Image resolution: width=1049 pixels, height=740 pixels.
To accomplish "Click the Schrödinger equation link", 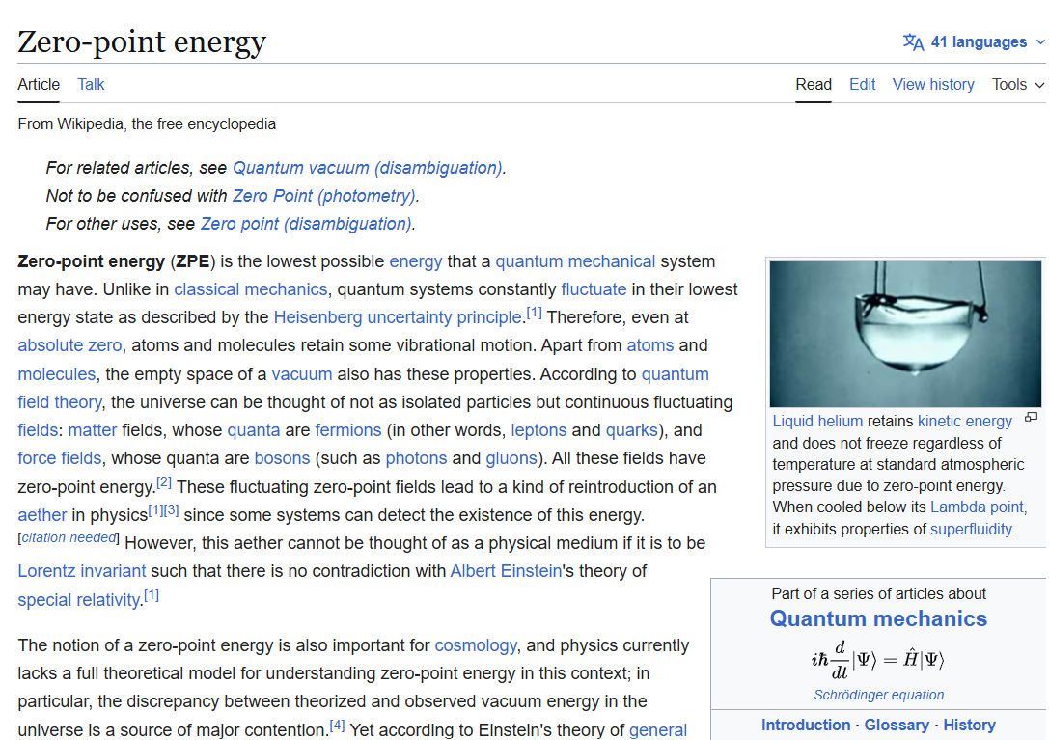I will coord(878,696).
